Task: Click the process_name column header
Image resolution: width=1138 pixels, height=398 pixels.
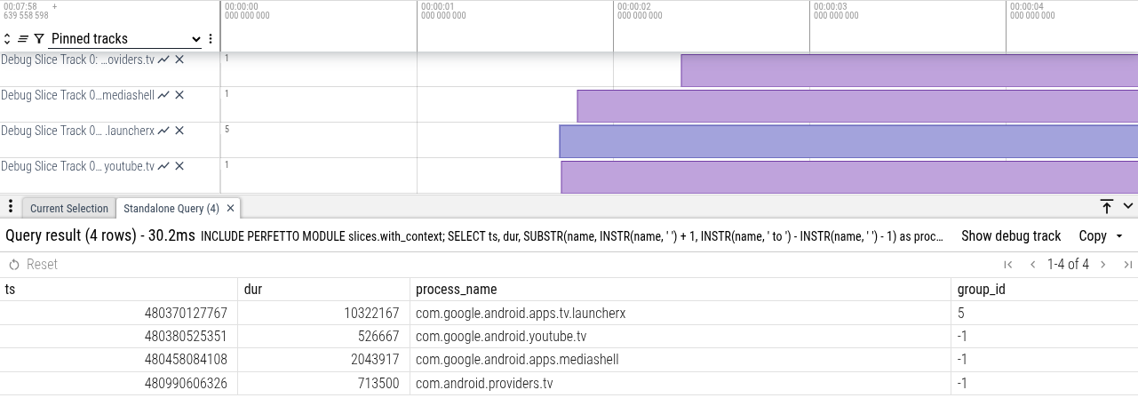Action: (456, 290)
